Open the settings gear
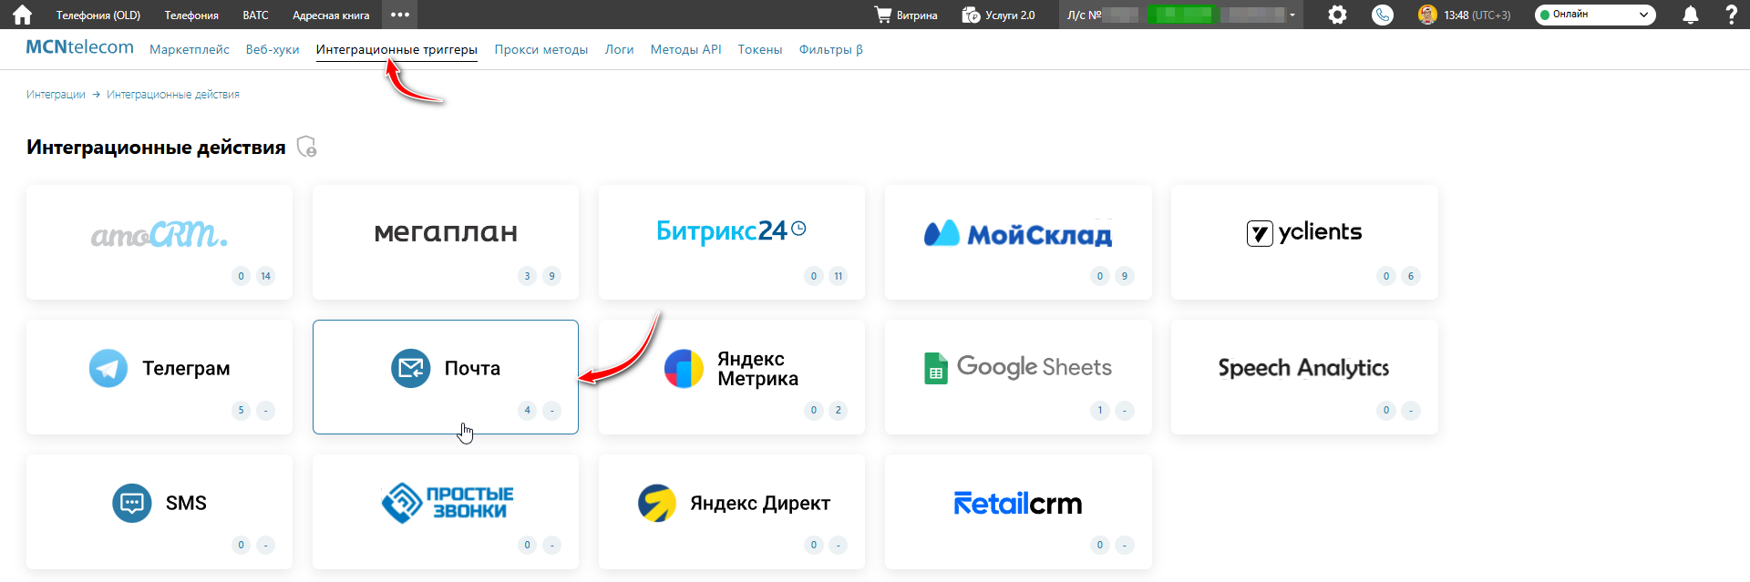 (x=1337, y=15)
